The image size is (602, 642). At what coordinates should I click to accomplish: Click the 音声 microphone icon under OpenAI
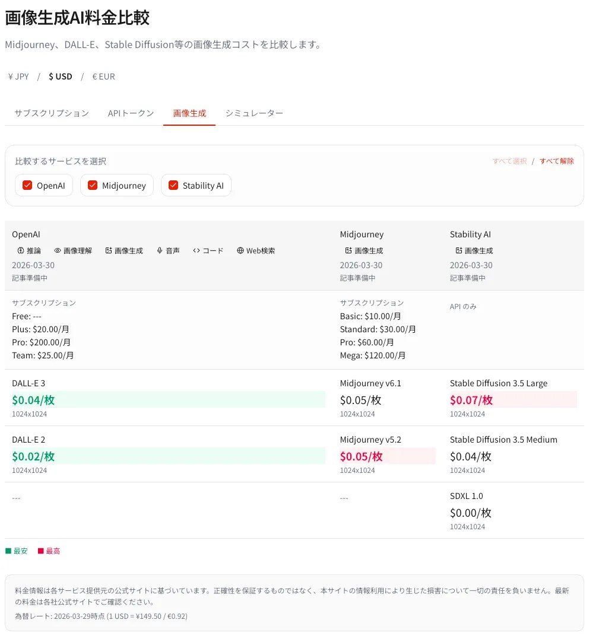pos(160,250)
